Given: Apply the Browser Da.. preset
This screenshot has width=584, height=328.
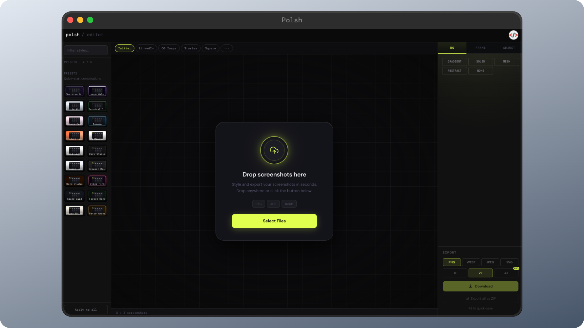Looking at the screenshot, I should (x=97, y=166).
